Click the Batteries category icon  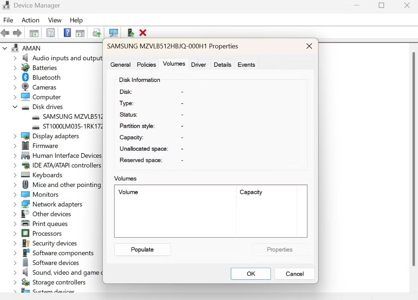click(x=25, y=68)
